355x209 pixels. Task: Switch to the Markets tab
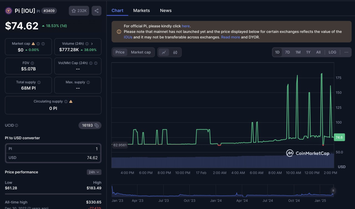click(x=141, y=11)
